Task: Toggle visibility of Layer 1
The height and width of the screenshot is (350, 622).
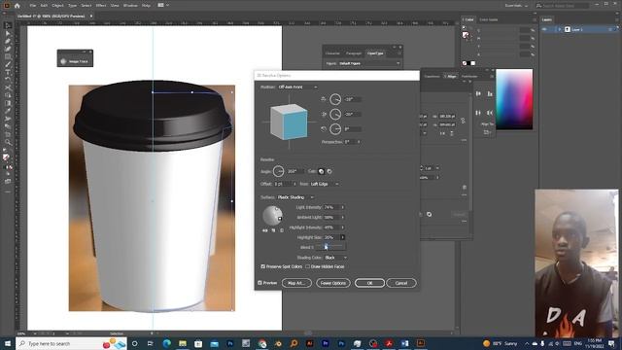Action: [x=544, y=29]
